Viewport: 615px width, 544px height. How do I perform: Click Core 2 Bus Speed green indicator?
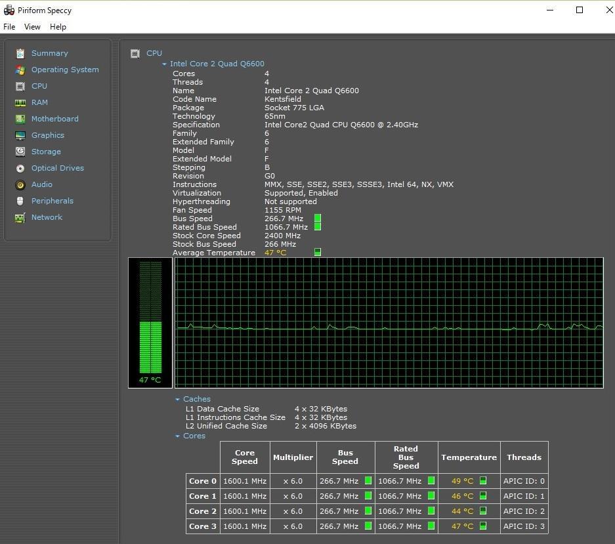368,511
